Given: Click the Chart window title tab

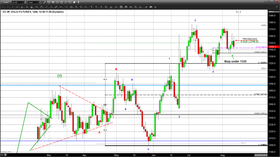Looking at the screenshot, I should 6,2.
